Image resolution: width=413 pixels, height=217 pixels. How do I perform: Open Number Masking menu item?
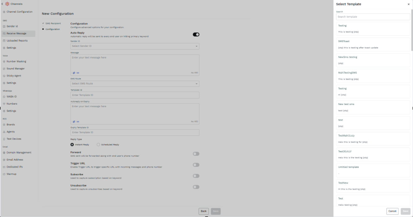click(x=16, y=61)
